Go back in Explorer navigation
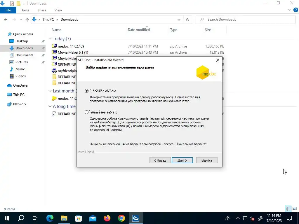This screenshot has height=224, width=299. click(6, 20)
